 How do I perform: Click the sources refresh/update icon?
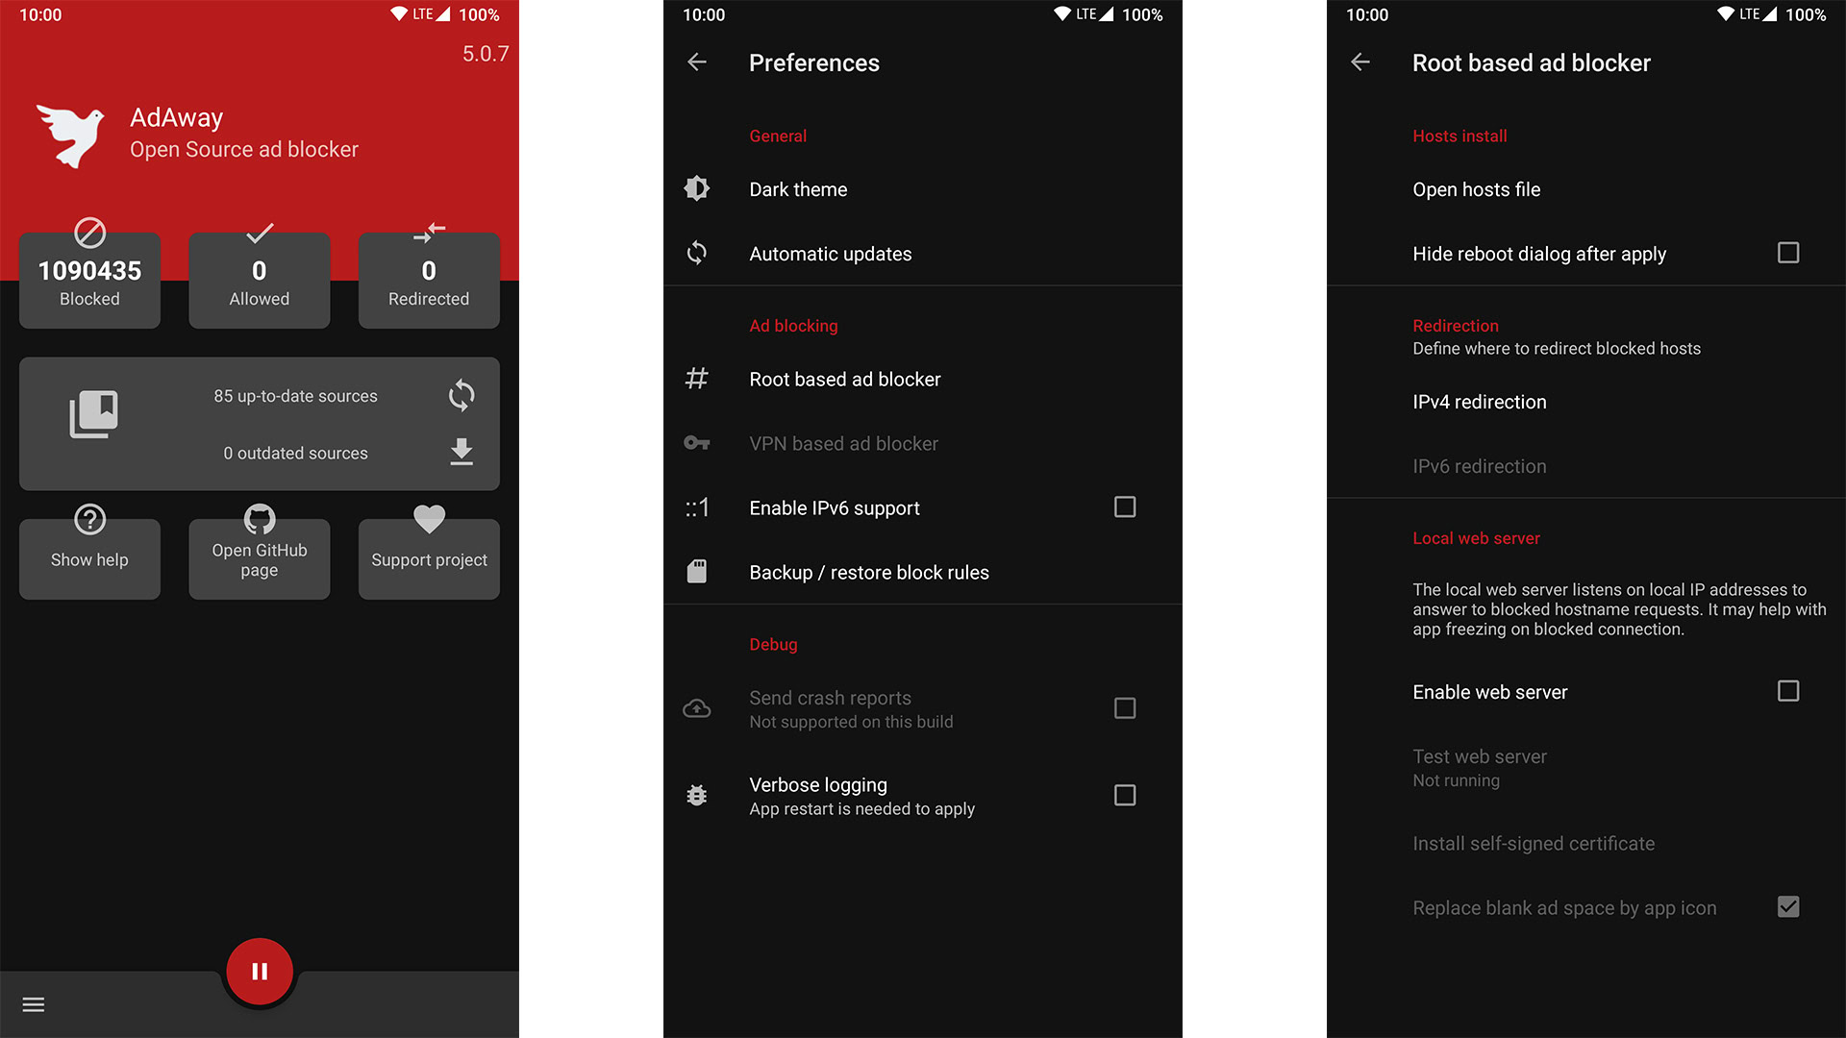(461, 393)
